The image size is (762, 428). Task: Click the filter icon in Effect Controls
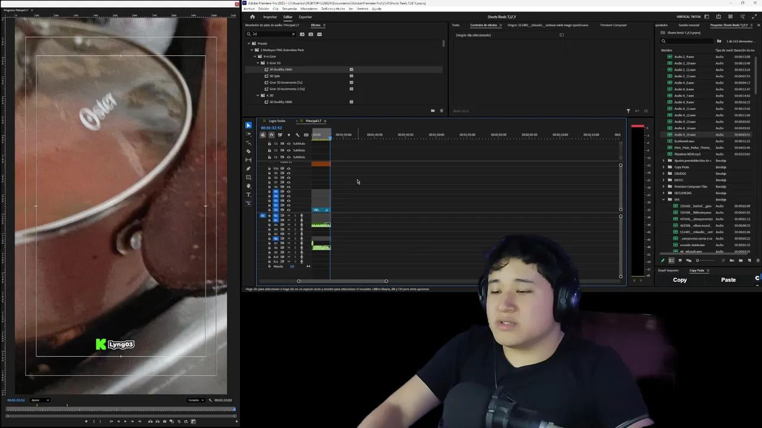coord(628,111)
